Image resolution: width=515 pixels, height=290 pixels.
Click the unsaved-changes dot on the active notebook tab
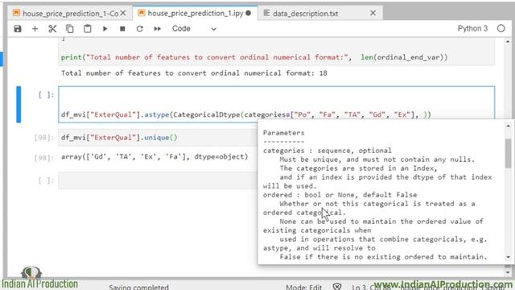tap(249, 13)
